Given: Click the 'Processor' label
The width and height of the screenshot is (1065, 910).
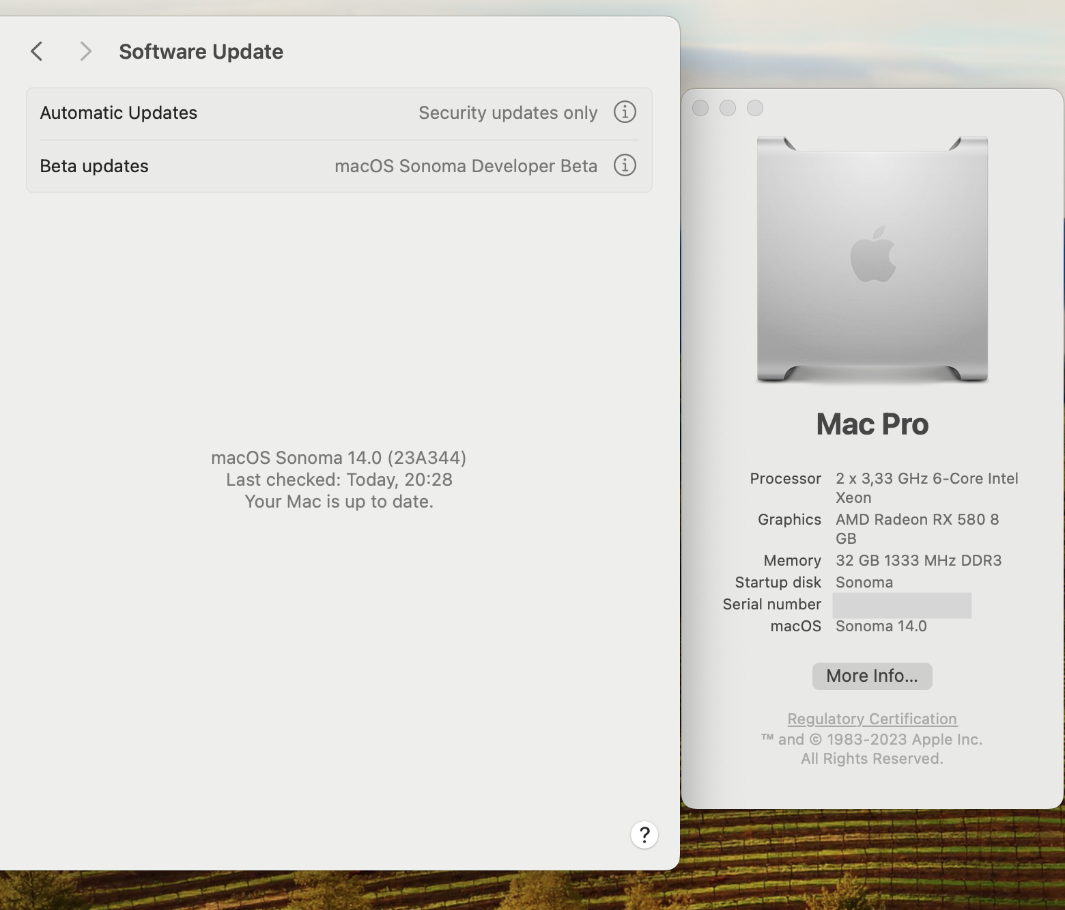Looking at the screenshot, I should pos(785,478).
